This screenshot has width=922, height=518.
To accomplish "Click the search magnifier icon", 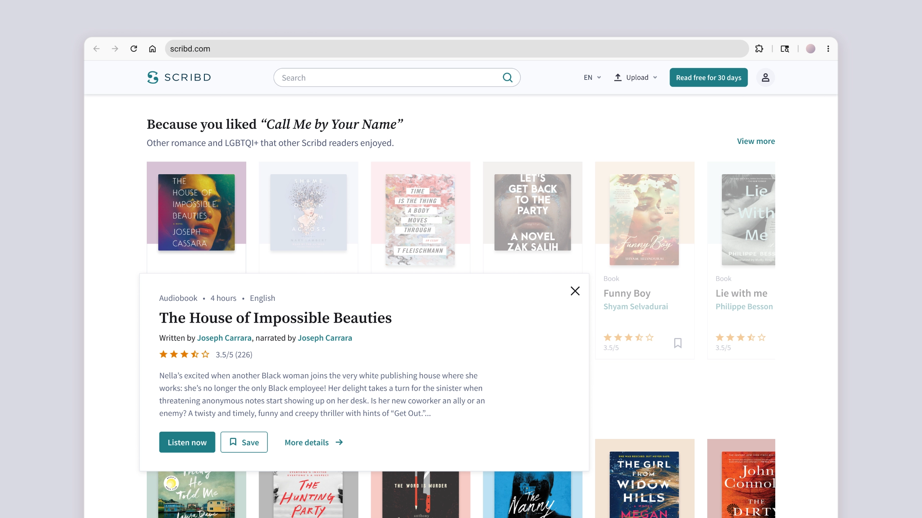I will [x=507, y=78].
